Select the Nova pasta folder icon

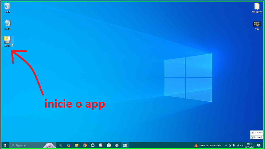tap(257, 8)
